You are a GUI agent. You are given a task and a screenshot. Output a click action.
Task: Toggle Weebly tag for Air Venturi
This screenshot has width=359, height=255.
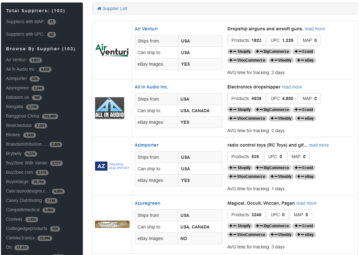point(281,60)
